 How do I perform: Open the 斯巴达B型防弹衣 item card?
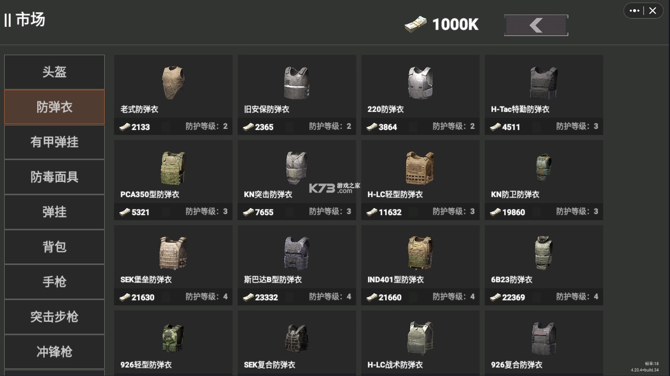click(x=297, y=265)
